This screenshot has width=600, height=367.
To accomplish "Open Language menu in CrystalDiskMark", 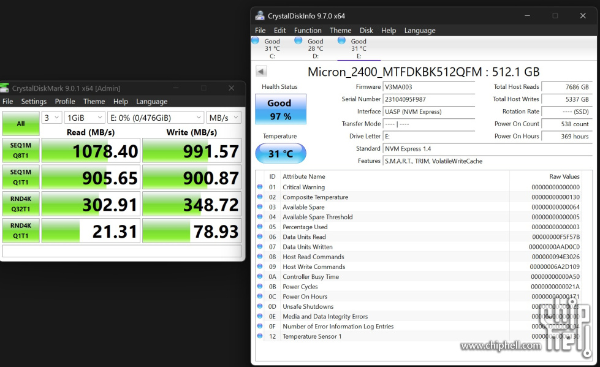I will 151,102.
